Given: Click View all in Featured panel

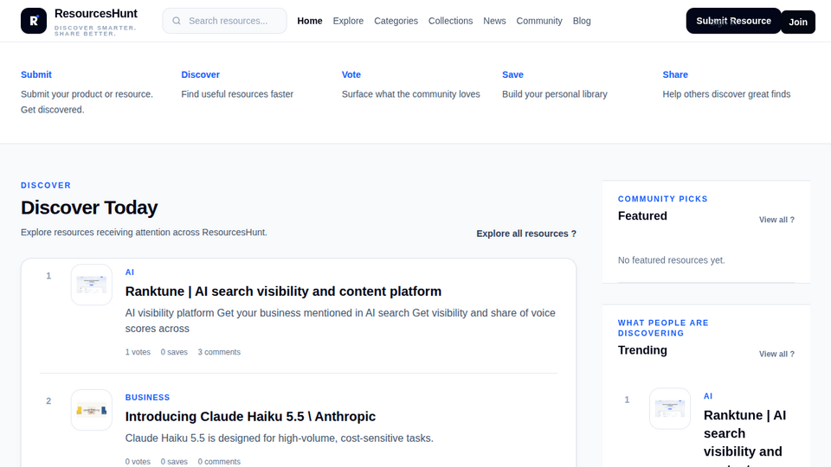Looking at the screenshot, I should (x=776, y=220).
